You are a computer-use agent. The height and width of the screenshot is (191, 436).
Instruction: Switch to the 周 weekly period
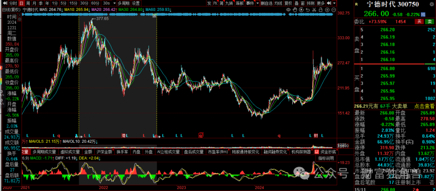(28, 3)
